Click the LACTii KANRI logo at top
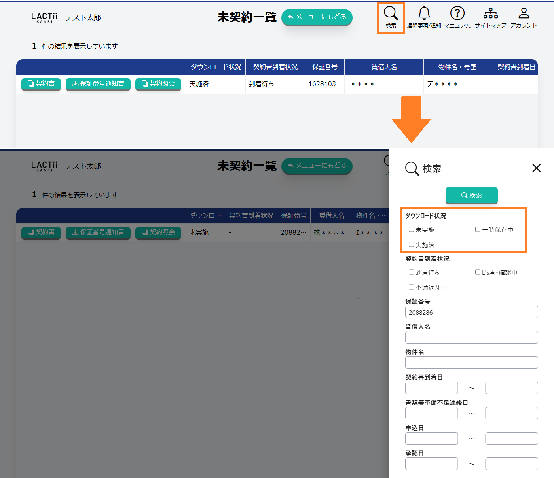The width and height of the screenshot is (554, 478). (x=44, y=17)
